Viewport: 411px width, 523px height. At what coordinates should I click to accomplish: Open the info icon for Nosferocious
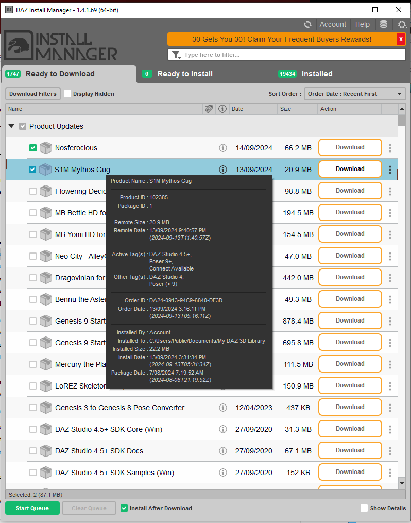[223, 148]
